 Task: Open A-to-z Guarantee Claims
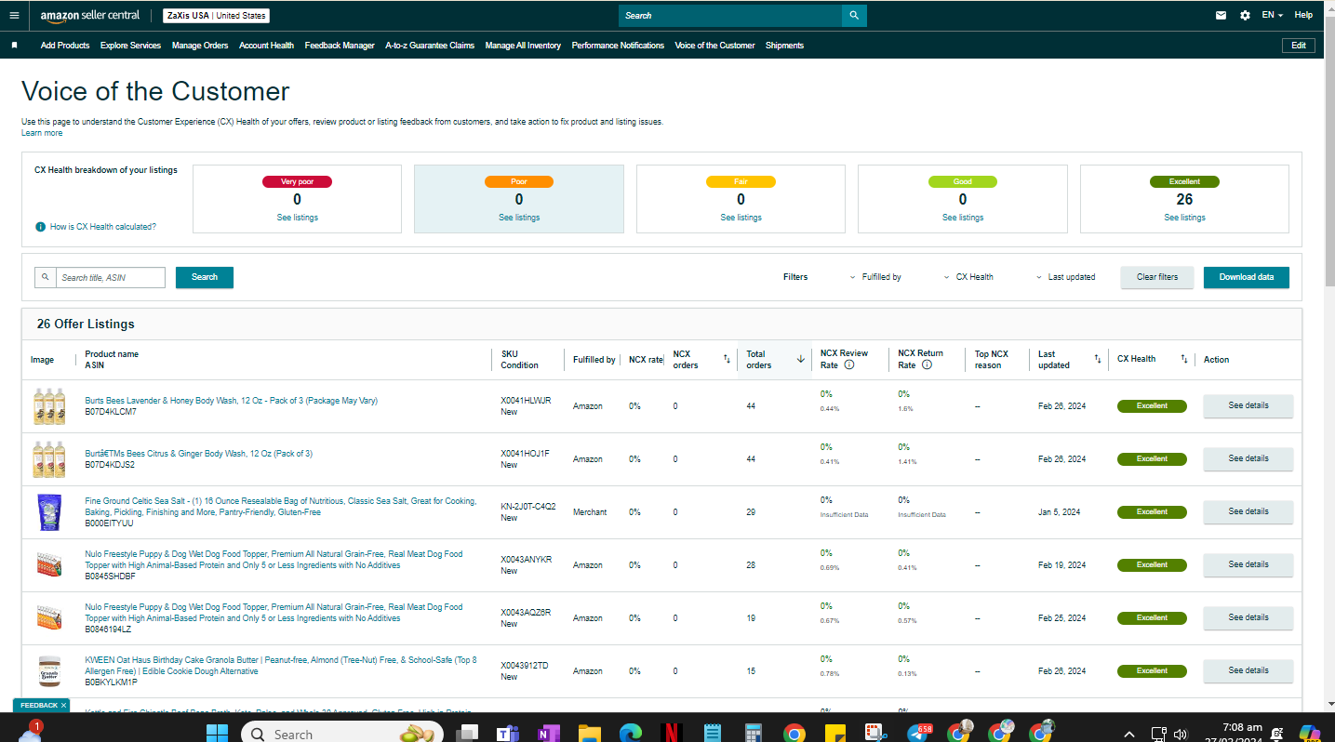coord(430,46)
